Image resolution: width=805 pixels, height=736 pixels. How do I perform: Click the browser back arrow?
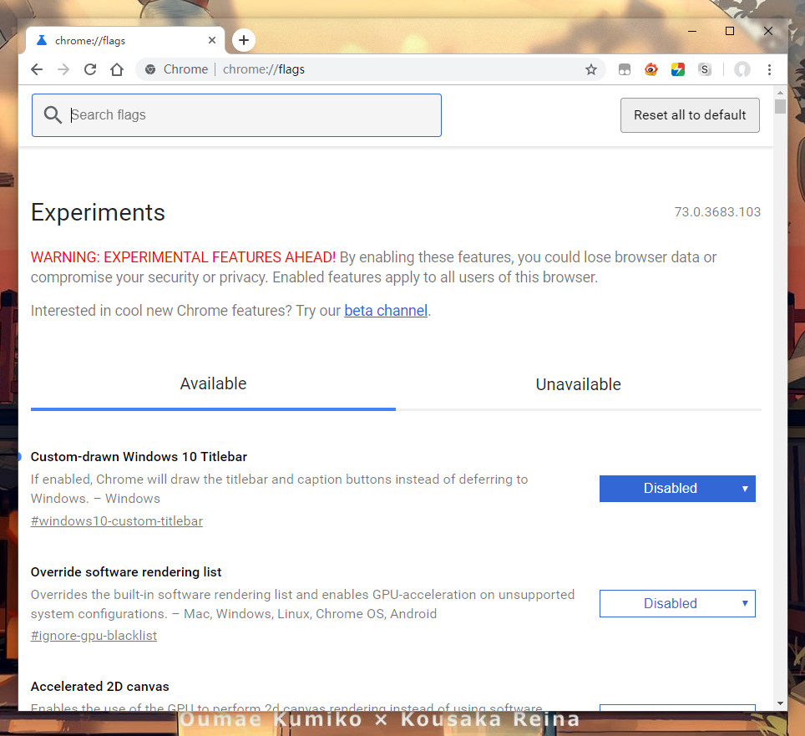37,69
